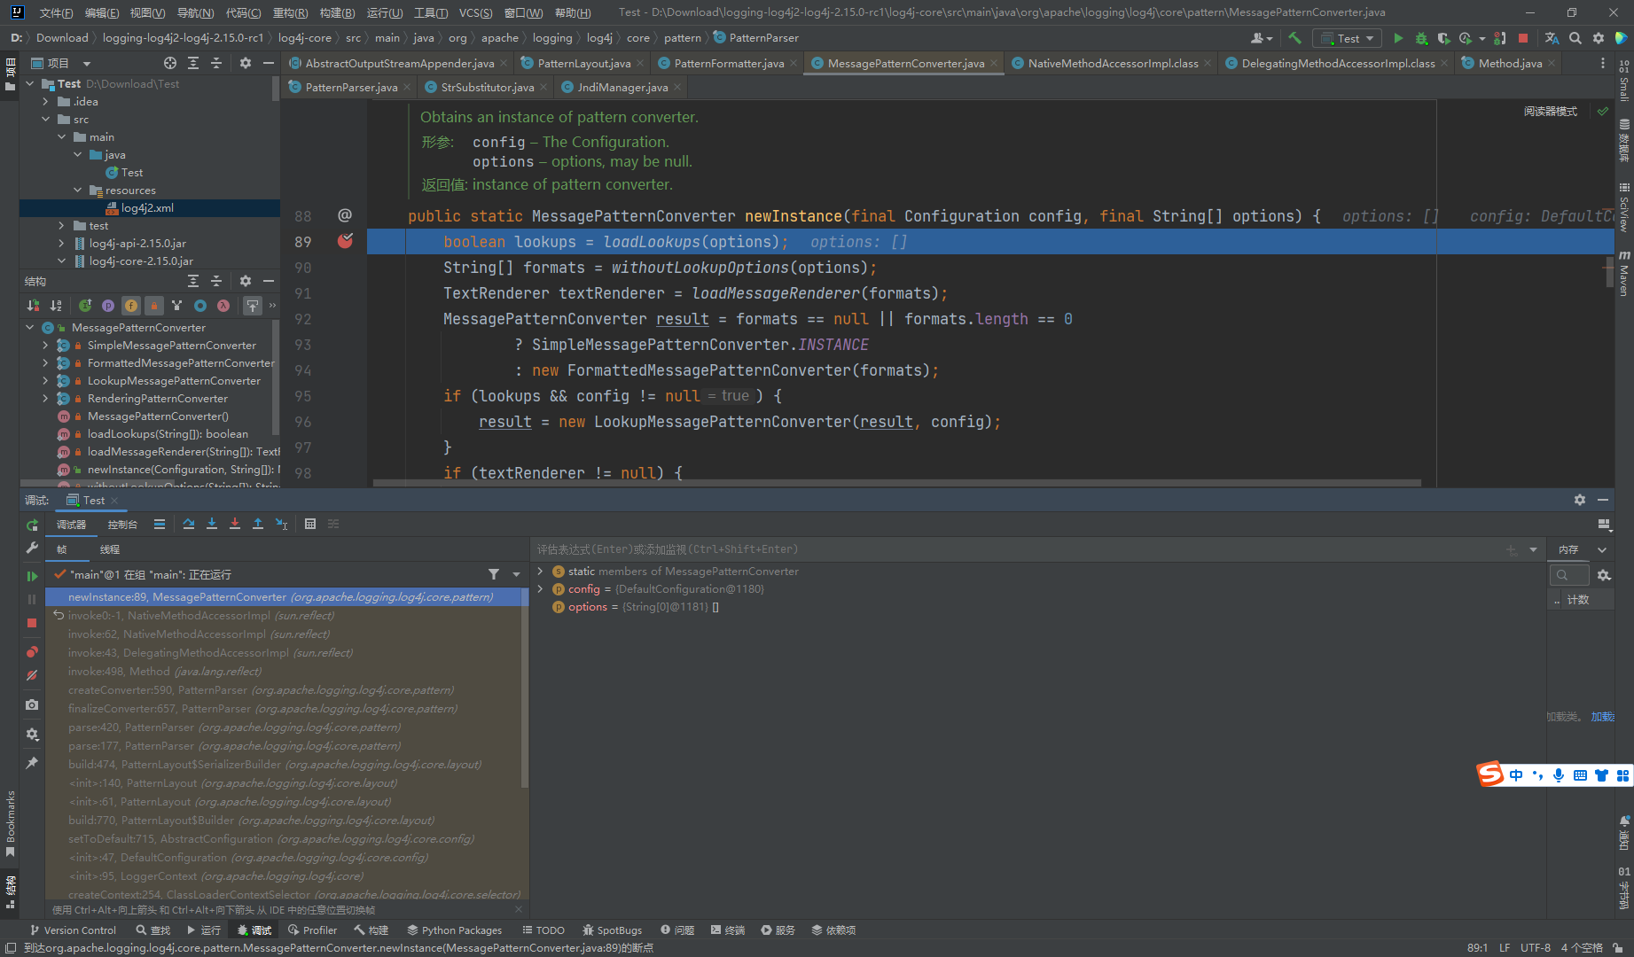Expand LookupMessagePatternConverter in Structure tree
Screen dimensions: 1634x957
tap(45, 381)
